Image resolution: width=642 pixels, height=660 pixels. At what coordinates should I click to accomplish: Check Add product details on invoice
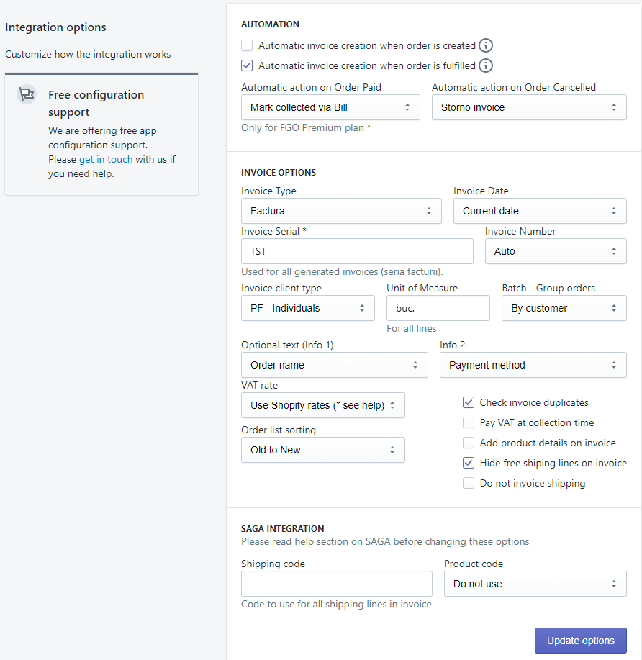(x=469, y=443)
